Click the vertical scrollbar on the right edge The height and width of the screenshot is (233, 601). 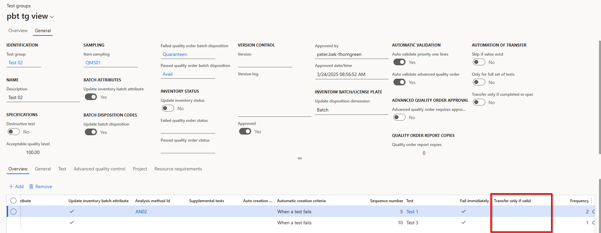(599, 100)
